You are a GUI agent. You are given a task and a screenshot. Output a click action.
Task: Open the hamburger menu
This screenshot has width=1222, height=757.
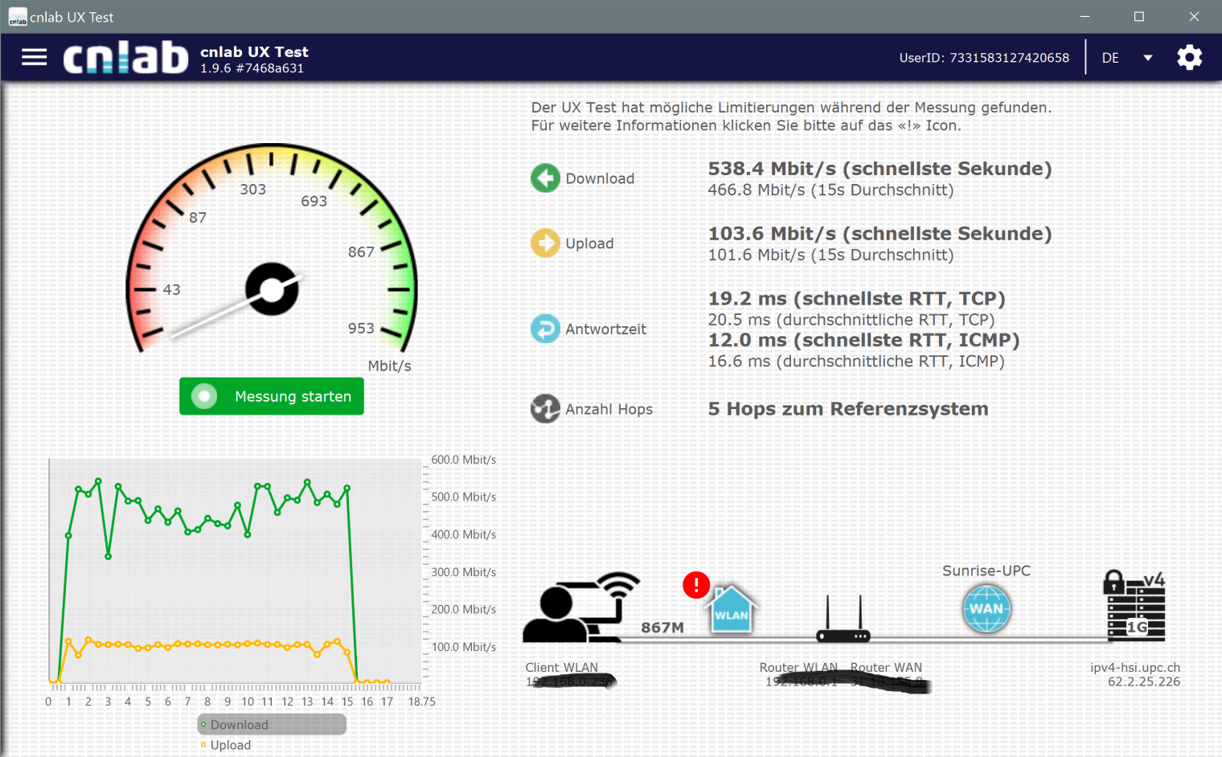tap(34, 57)
